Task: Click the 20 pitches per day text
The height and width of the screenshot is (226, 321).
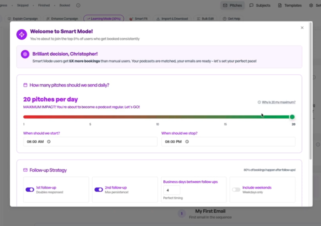Action: tap(50, 99)
